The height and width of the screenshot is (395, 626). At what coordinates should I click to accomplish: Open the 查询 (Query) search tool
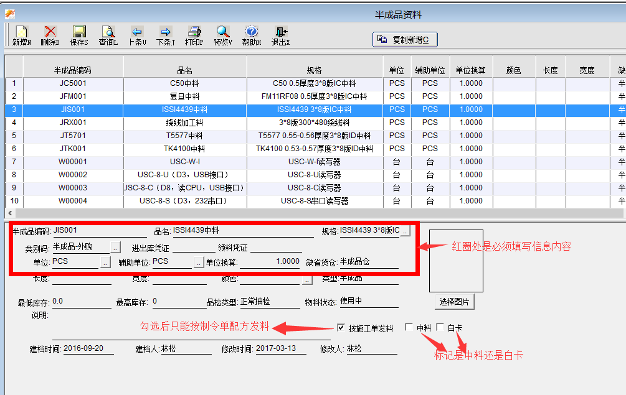pos(108,35)
